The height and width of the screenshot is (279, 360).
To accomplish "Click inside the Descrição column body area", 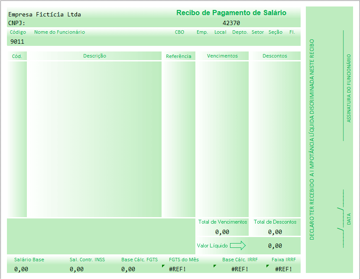I will click(x=94, y=139).
